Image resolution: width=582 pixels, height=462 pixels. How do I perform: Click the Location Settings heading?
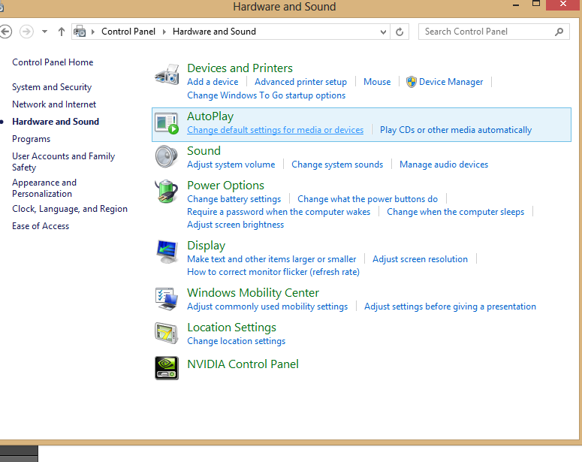click(231, 328)
